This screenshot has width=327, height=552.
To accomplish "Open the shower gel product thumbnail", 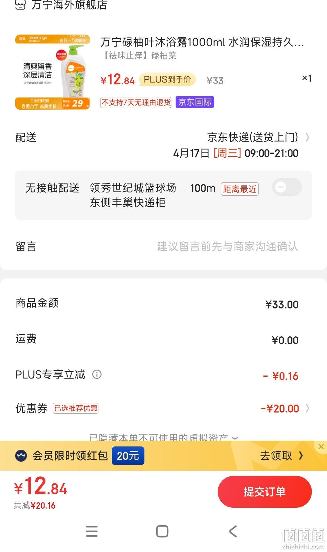I will coord(53,72).
